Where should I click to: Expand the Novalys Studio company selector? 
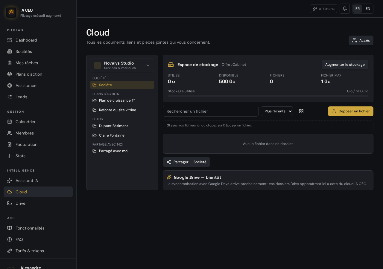122,65
